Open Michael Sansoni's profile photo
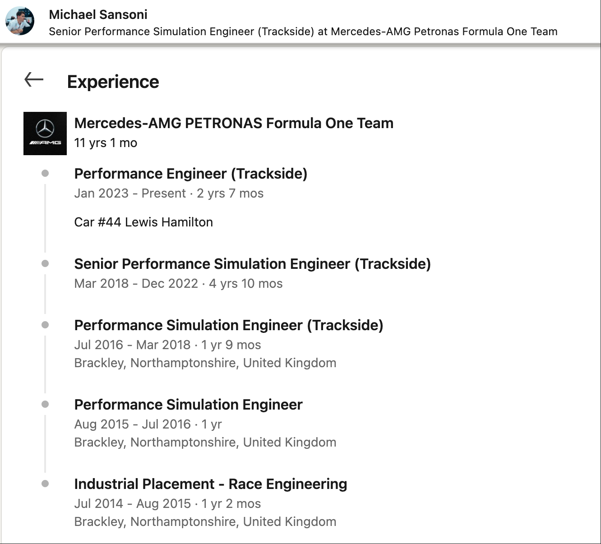This screenshot has width=601, height=544. [x=20, y=21]
